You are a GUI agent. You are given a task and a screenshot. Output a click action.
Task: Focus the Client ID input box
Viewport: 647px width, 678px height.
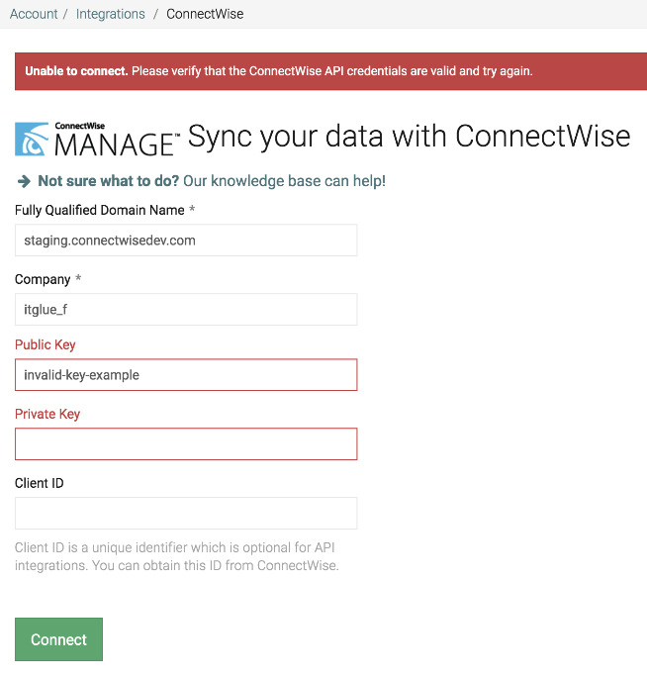(186, 513)
